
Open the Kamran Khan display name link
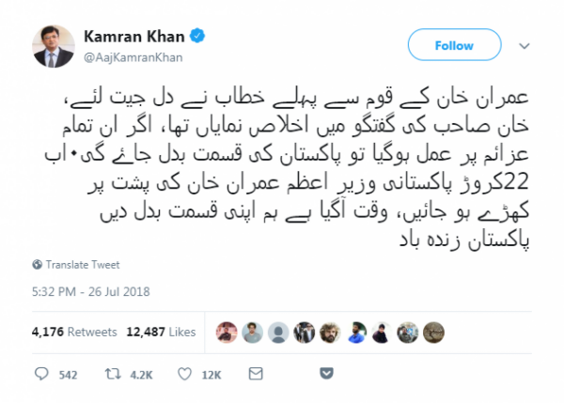point(134,37)
